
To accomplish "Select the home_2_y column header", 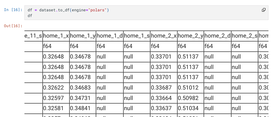I will tap(191, 36).
